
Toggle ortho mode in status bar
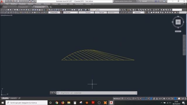coord(130,99)
